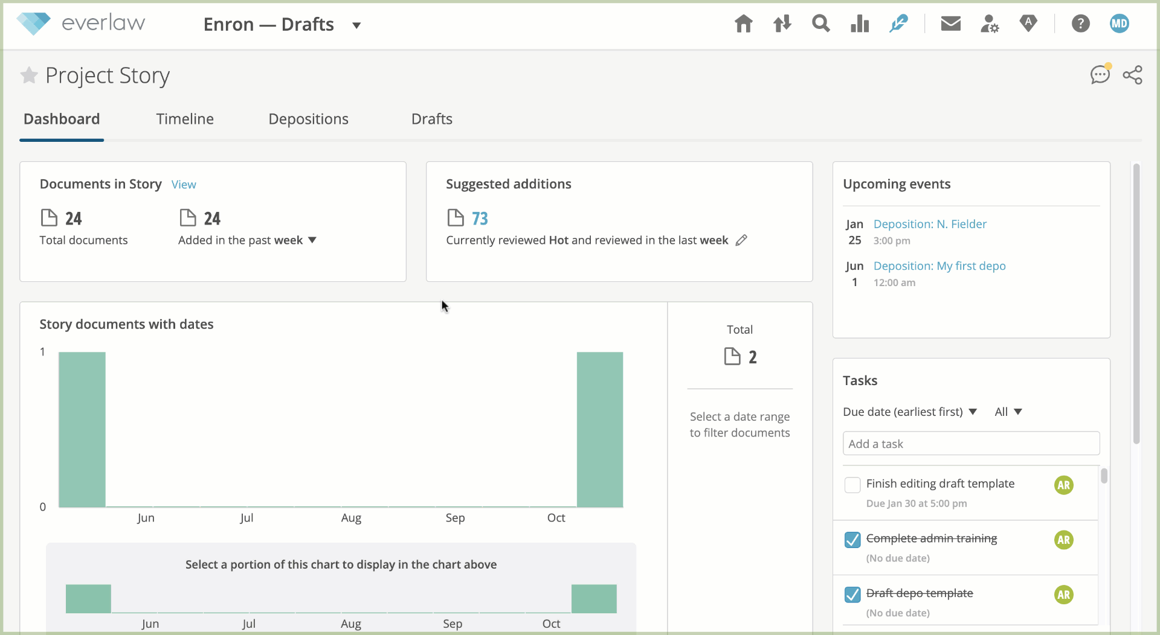Open the Due date (earliest first) sort dropdown
The image size is (1160, 635).
pos(910,412)
